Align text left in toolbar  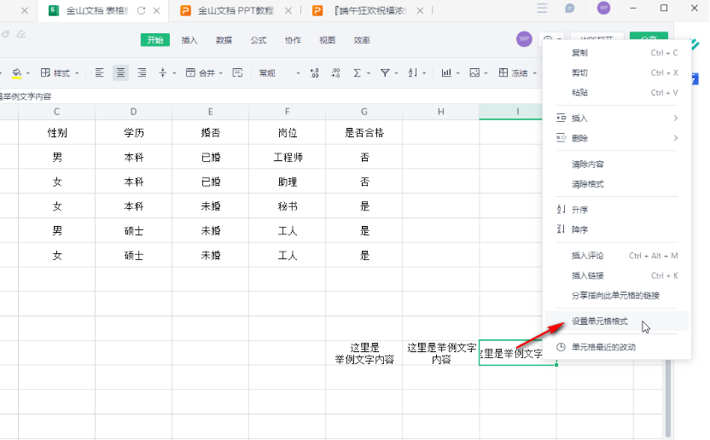[100, 72]
